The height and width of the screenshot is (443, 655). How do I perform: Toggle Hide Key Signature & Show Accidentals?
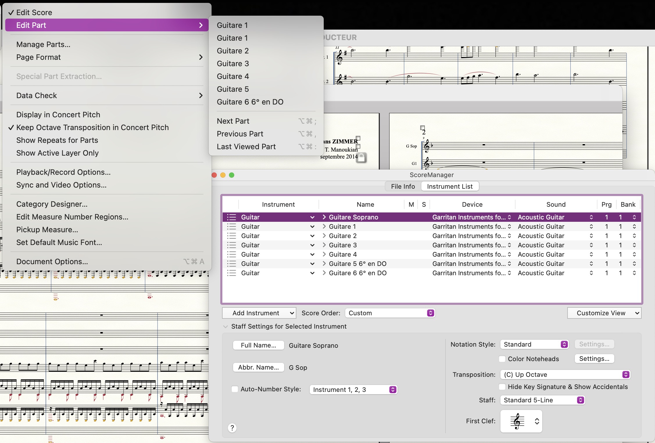(x=502, y=387)
